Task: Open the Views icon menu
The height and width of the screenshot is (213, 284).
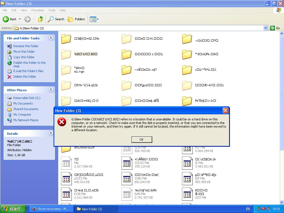Action: pos(93,19)
